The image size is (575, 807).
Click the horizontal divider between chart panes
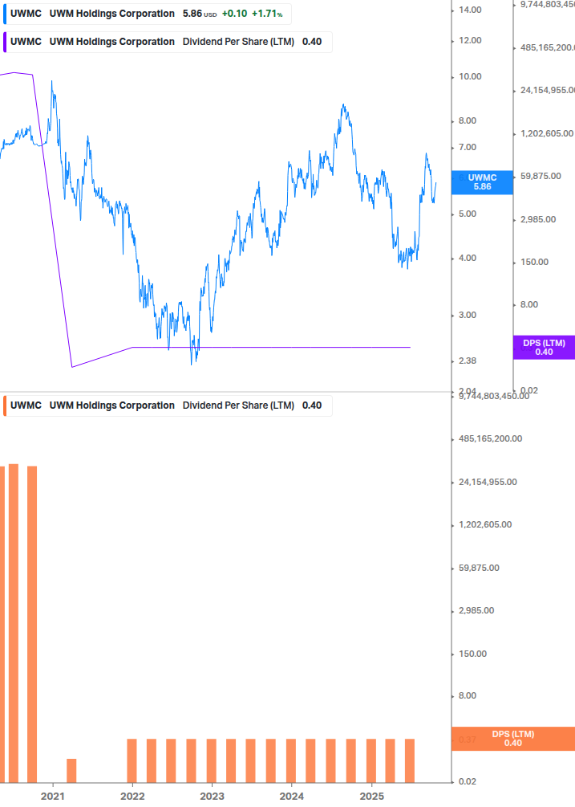(241, 392)
